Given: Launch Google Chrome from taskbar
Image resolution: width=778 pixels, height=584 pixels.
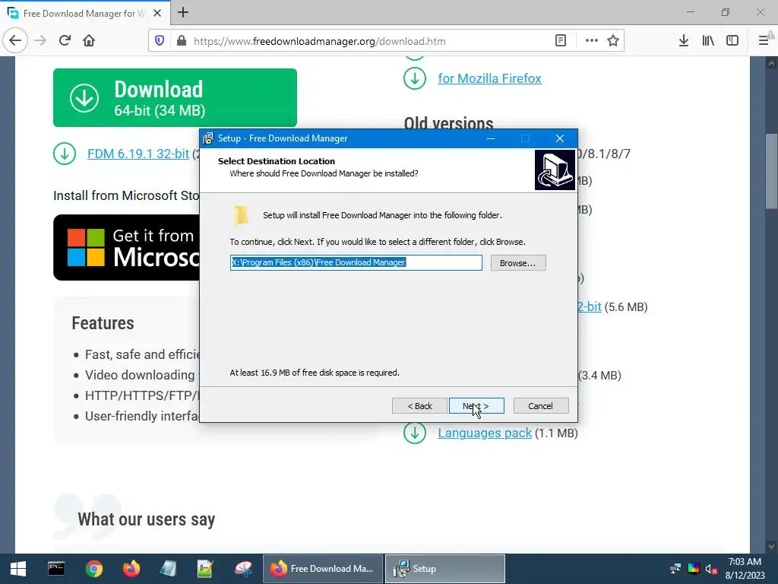Looking at the screenshot, I should coord(93,569).
